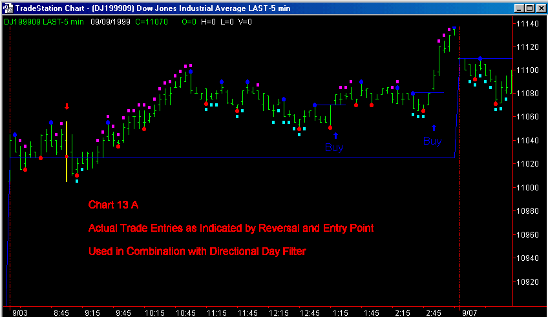Click the 11020 price axis label
548x317 pixels.
click(528, 164)
